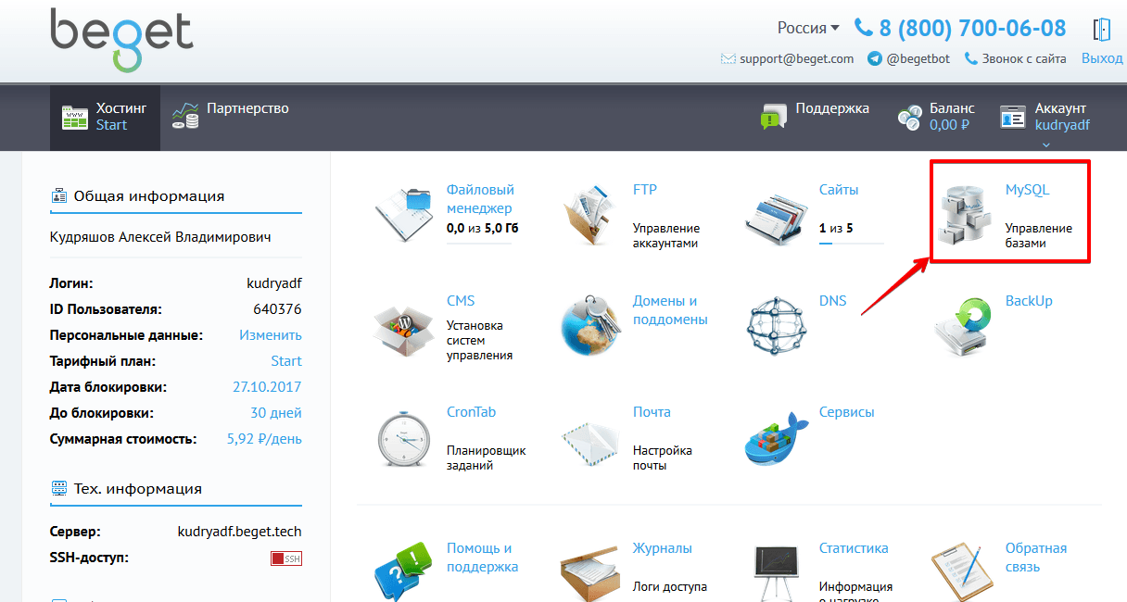Screen dimensions: 1127x602
Task: Click the envelope icon beside support email
Action: (728, 58)
